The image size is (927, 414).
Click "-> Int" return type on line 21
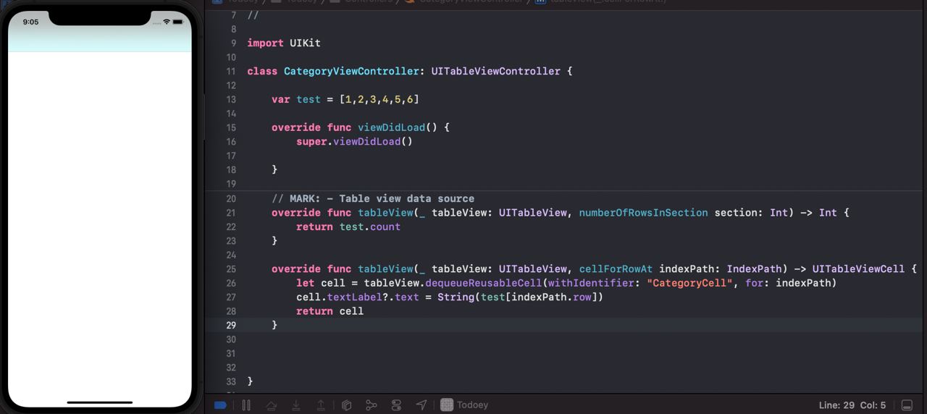(x=818, y=213)
